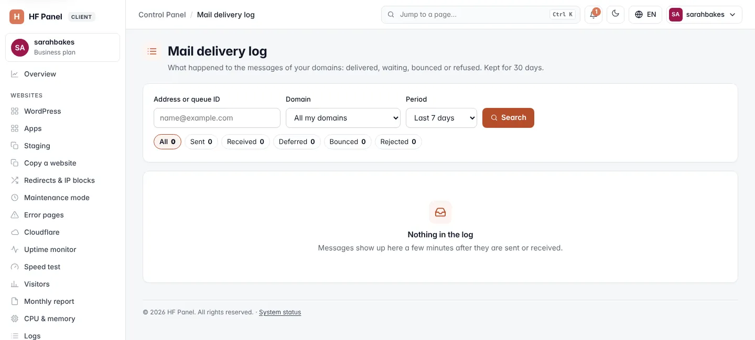The height and width of the screenshot is (340, 755).
Task: Click the mail log list icon beside title
Action: [152, 51]
